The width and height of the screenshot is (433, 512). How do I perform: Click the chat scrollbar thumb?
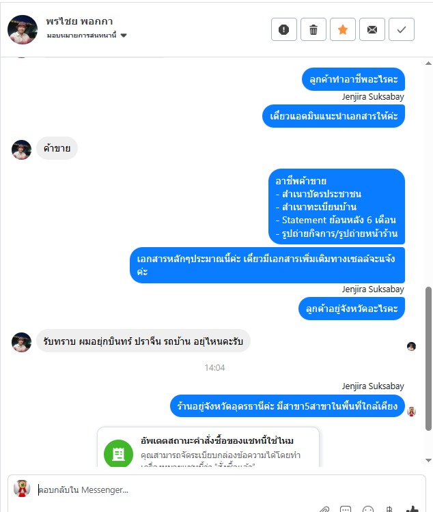click(428, 359)
